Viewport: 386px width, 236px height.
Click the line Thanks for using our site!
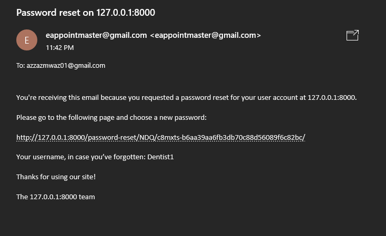(x=56, y=177)
